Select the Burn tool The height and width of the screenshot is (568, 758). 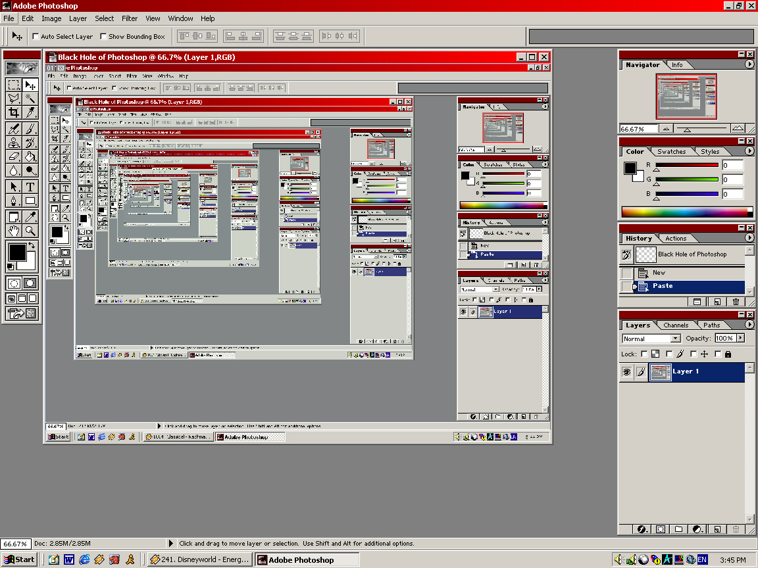click(x=30, y=170)
